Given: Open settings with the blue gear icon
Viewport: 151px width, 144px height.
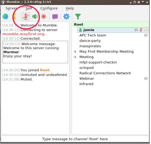Looking at the screenshot, I should [x=66, y=16].
